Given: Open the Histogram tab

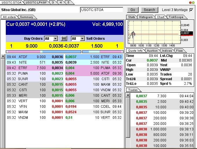Looking at the screenshot, I should click(x=146, y=17).
